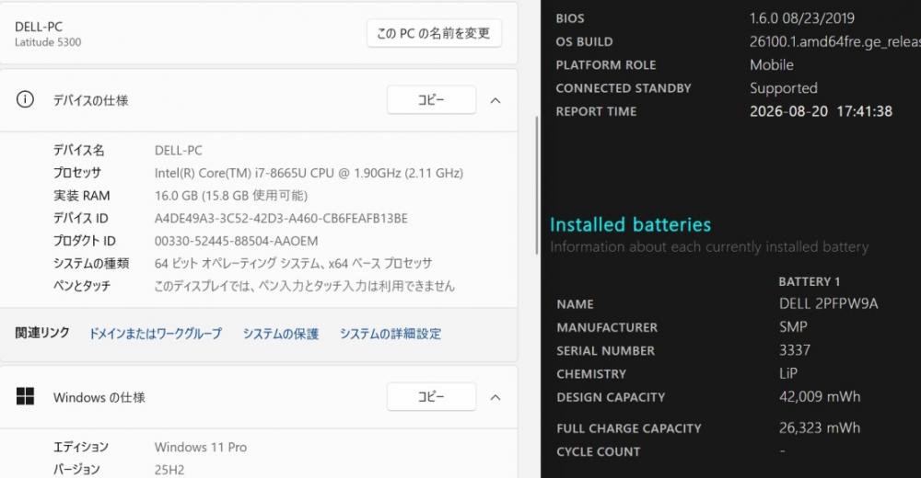Click the REPORT TIME label

point(596,111)
